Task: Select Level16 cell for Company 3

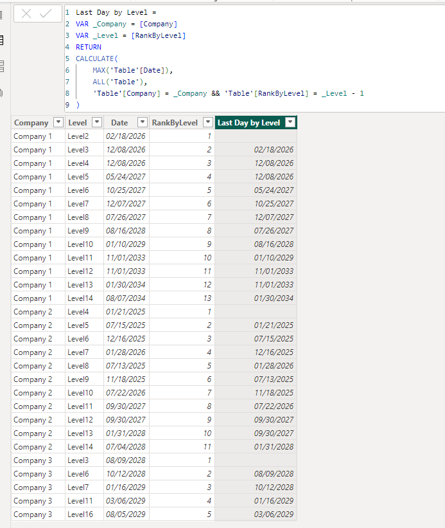Action: [84, 514]
